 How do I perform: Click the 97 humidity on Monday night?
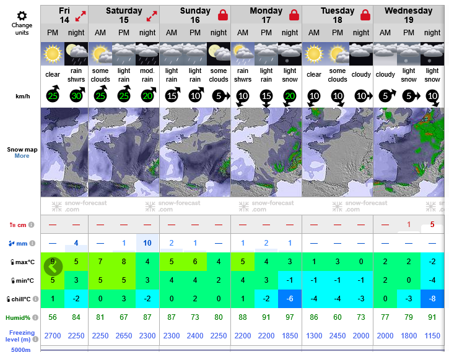click(x=290, y=317)
